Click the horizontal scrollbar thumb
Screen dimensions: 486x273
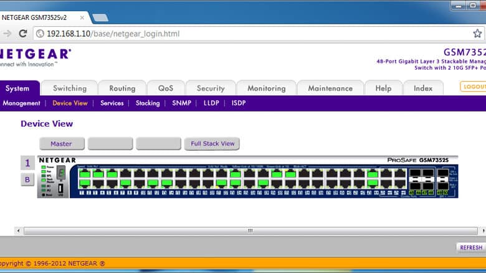coord(250,231)
